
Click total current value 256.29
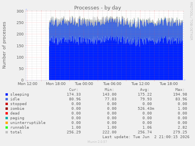(x=74, y=132)
